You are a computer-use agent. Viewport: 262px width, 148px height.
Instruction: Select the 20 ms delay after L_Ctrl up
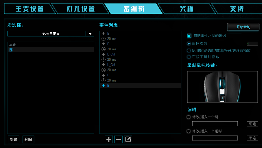140,70
